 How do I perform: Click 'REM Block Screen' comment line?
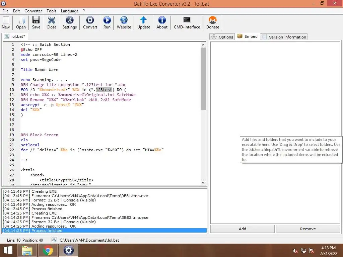click(x=40, y=135)
